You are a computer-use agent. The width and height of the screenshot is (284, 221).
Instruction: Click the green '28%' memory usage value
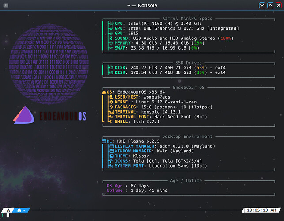click(x=198, y=43)
